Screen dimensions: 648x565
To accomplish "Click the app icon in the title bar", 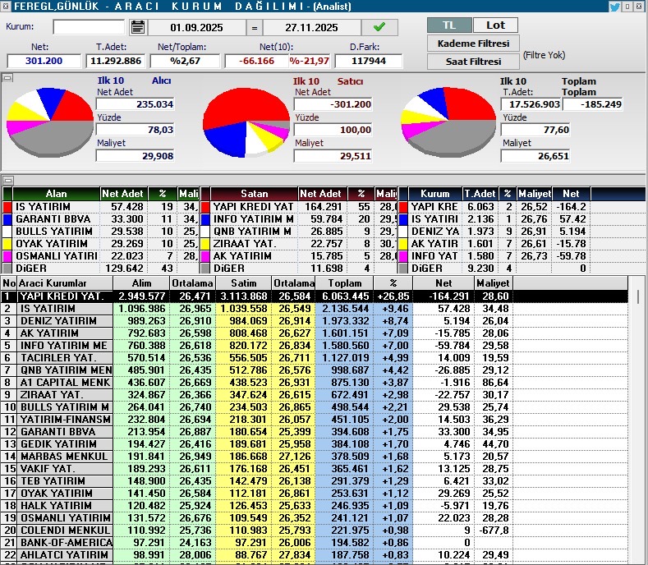I will tap(7, 6).
